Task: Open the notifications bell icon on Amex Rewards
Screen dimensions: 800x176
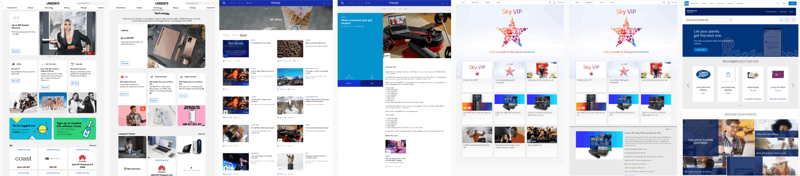Action: (x=781, y=20)
